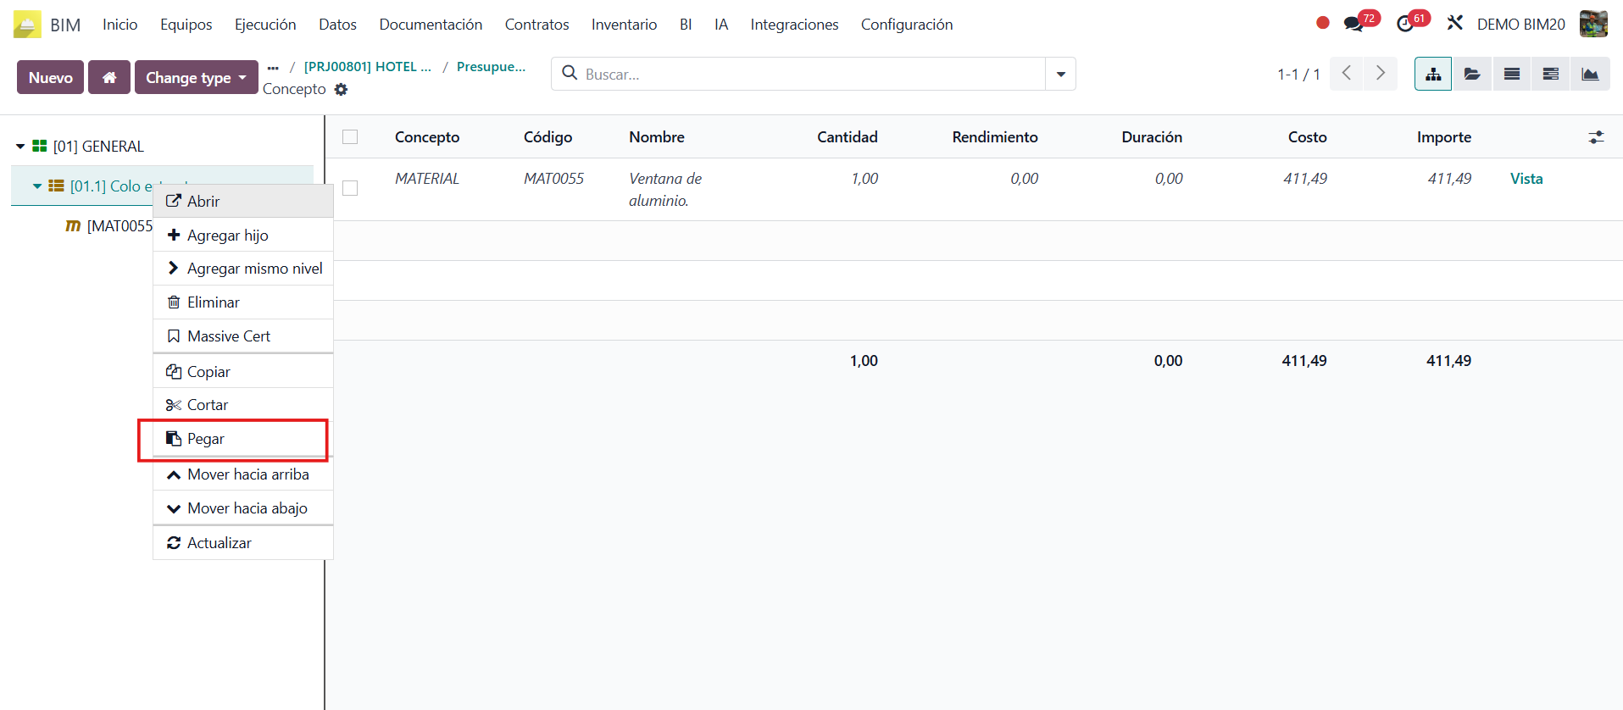Toggle the select-all header checkbox
This screenshot has width=1623, height=710.
pos(350,137)
